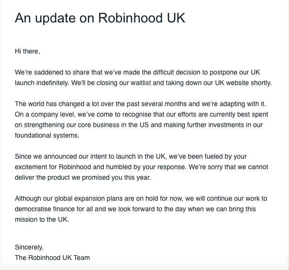
Task: Click the words launch indefinitely
Action: click(x=42, y=83)
